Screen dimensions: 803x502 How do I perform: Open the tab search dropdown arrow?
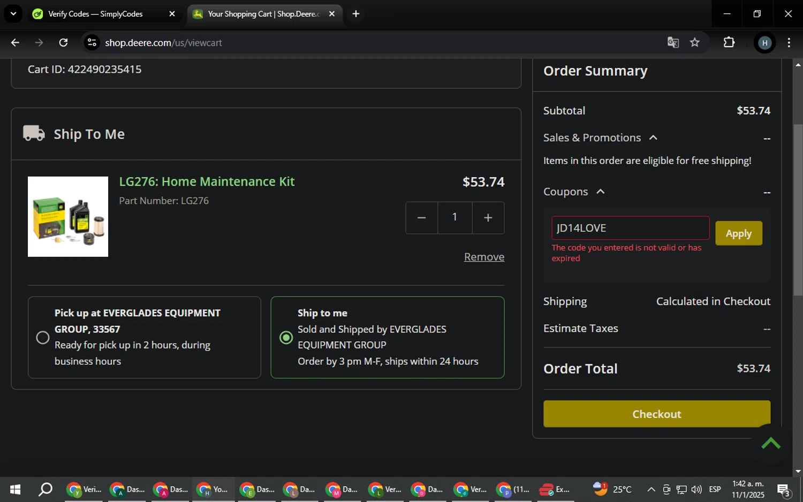click(x=13, y=14)
